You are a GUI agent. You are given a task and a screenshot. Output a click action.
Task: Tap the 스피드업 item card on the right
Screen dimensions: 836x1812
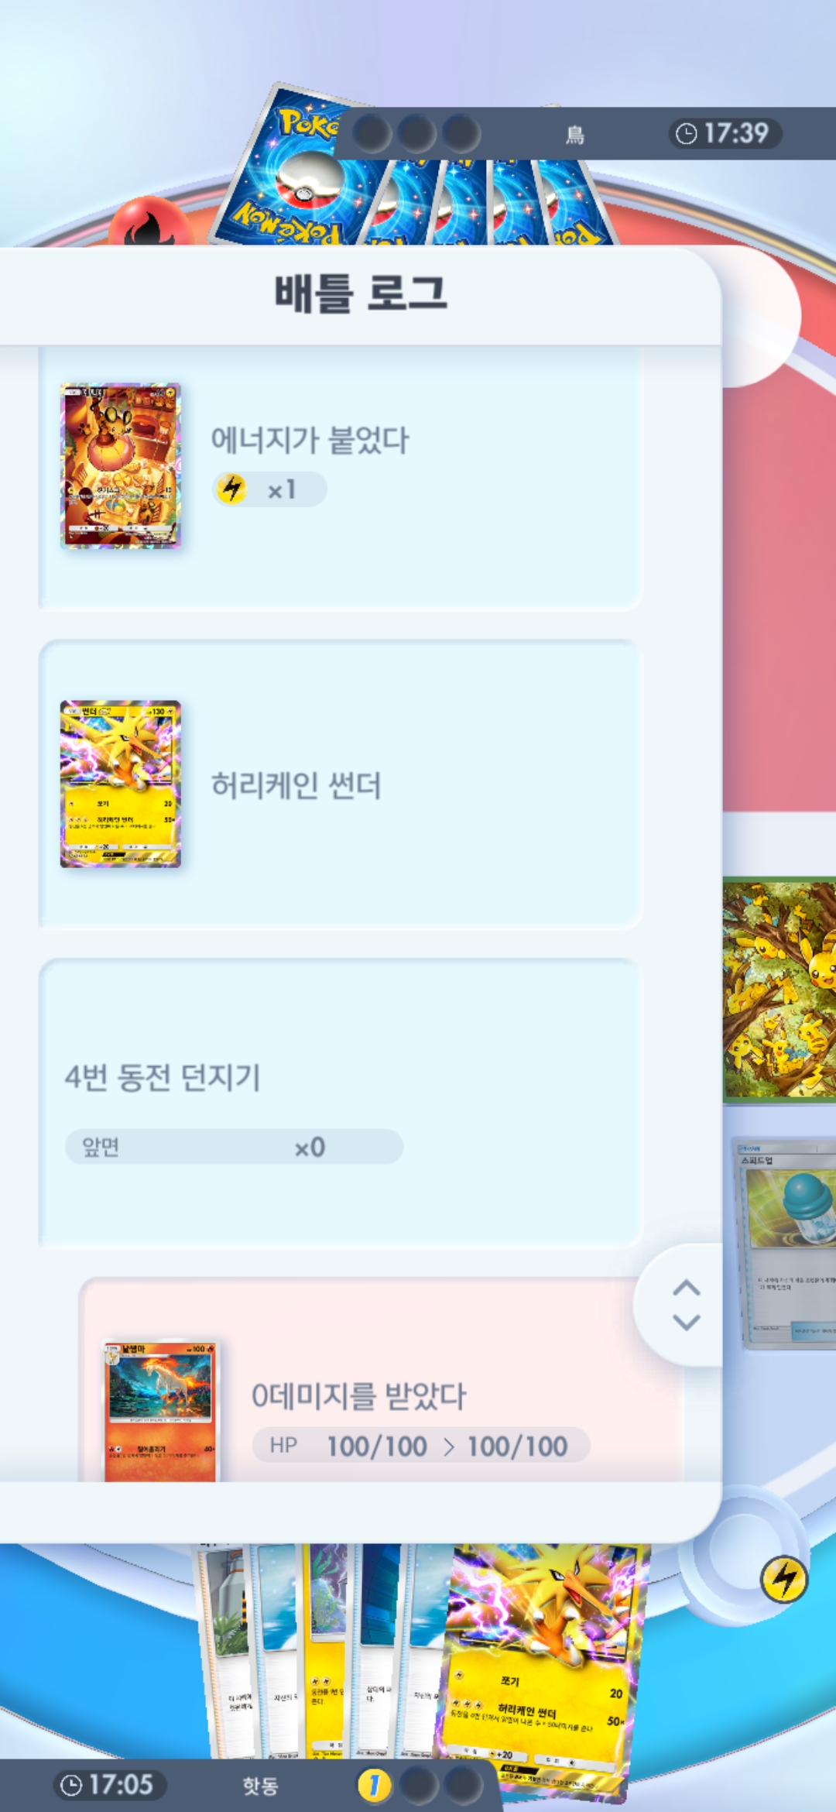(x=785, y=1243)
